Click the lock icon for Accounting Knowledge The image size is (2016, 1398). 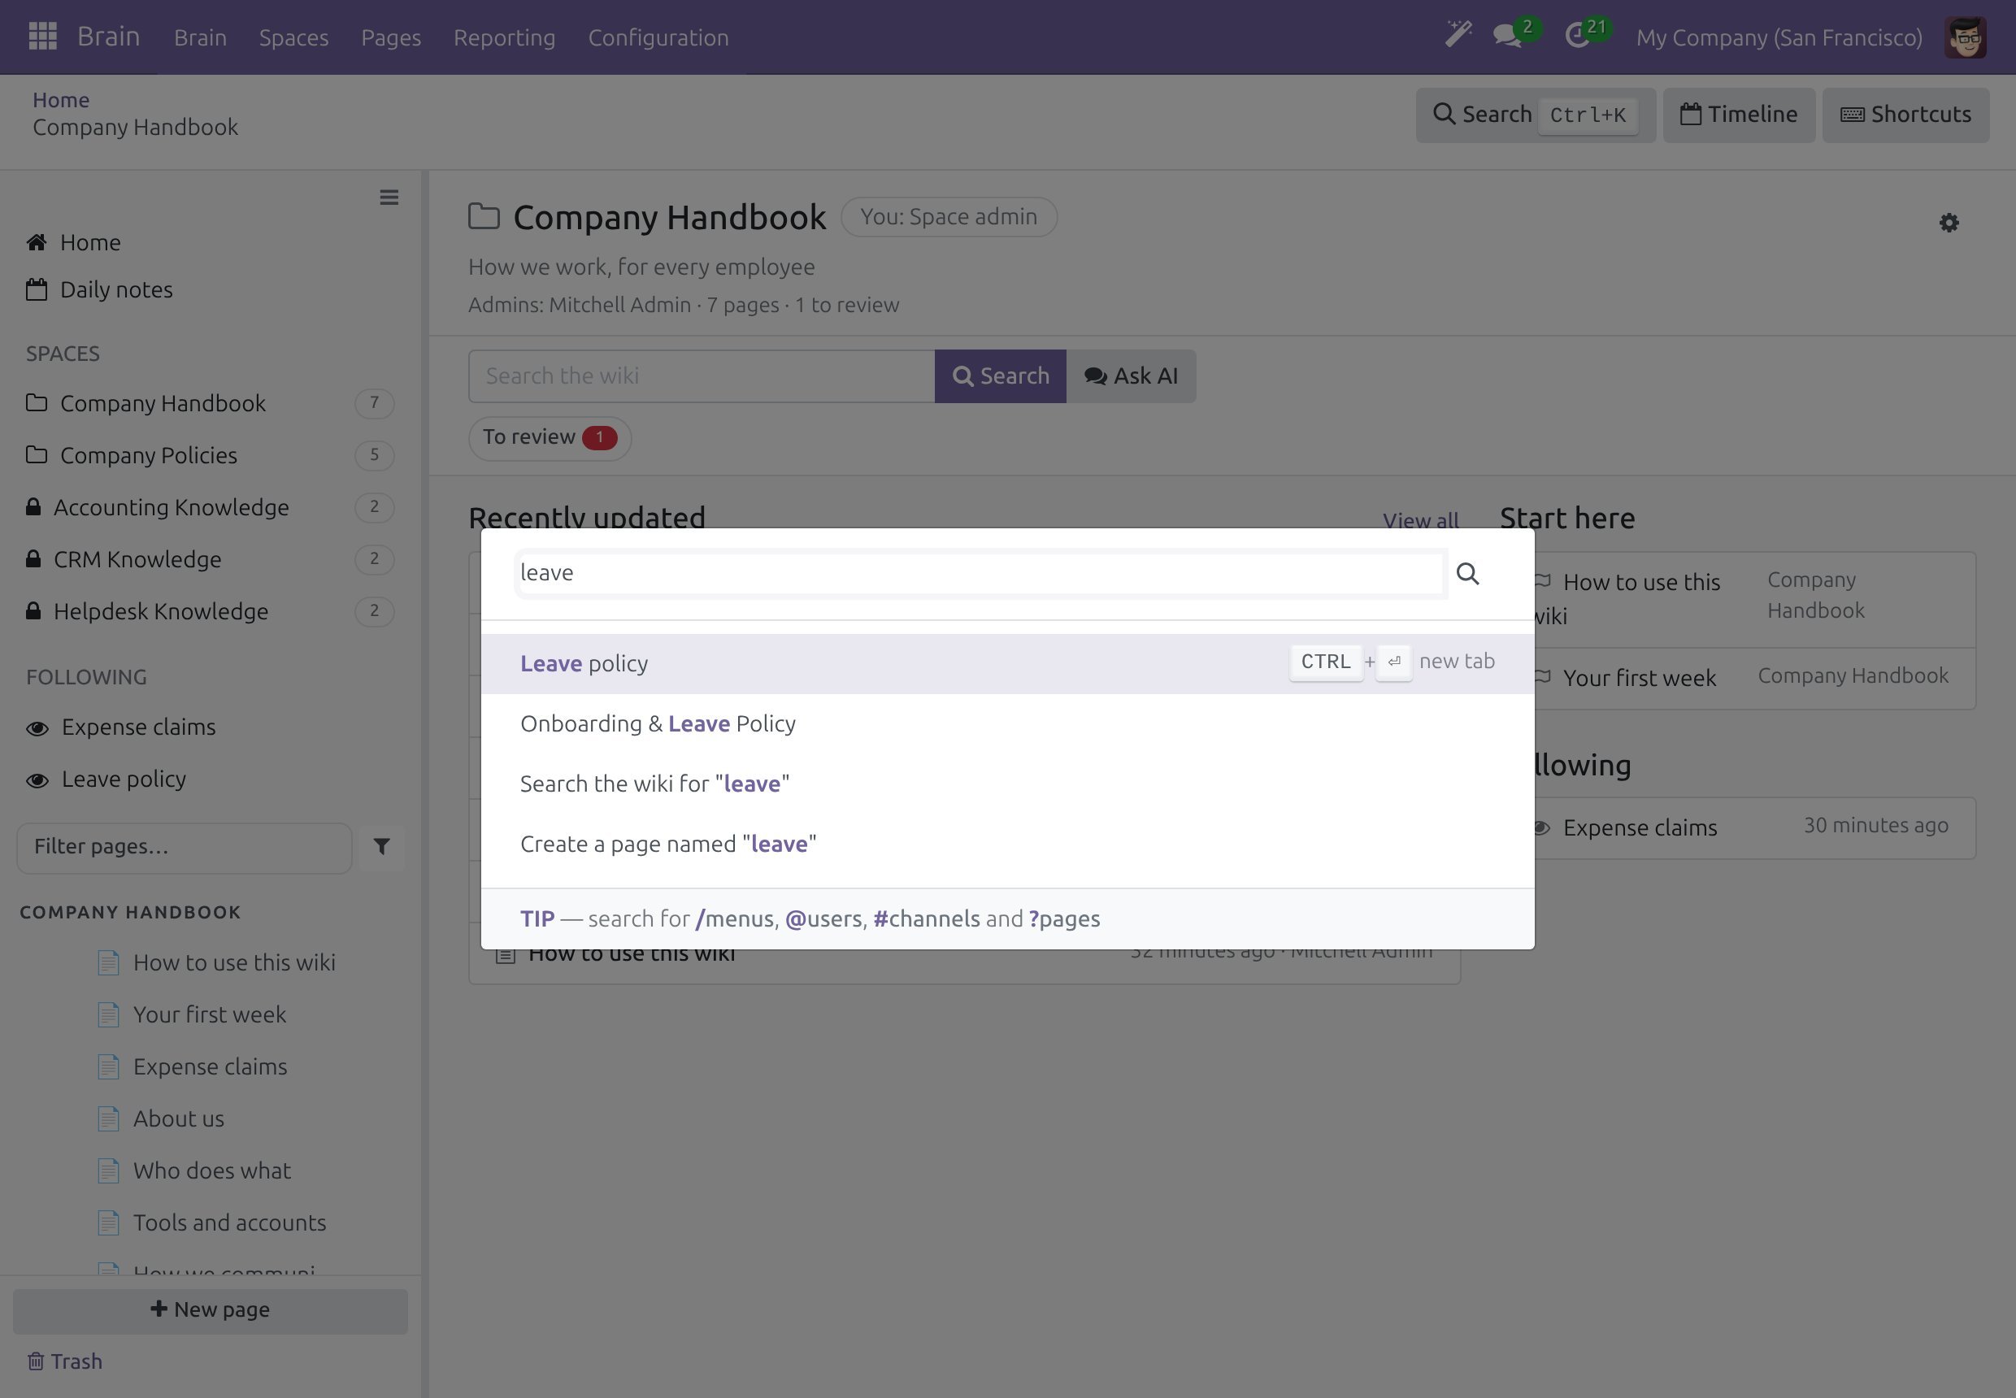[x=33, y=506]
